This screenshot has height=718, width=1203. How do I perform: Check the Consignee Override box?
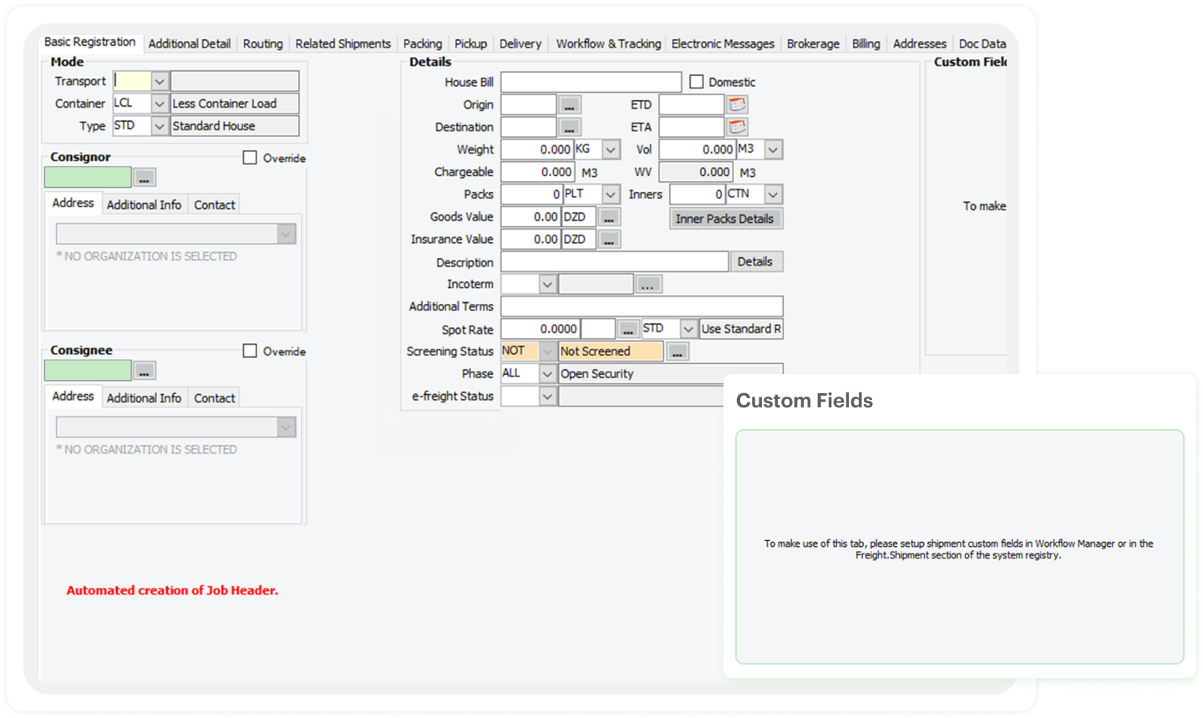[250, 351]
